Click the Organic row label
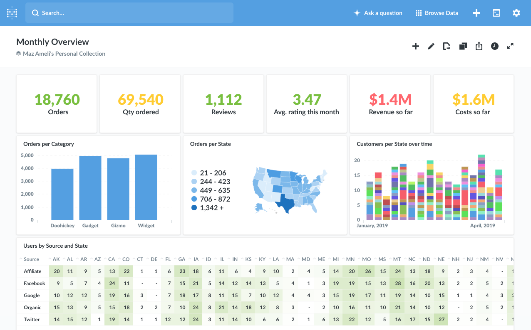Viewport: 531px width, 330px height. coord(32,308)
